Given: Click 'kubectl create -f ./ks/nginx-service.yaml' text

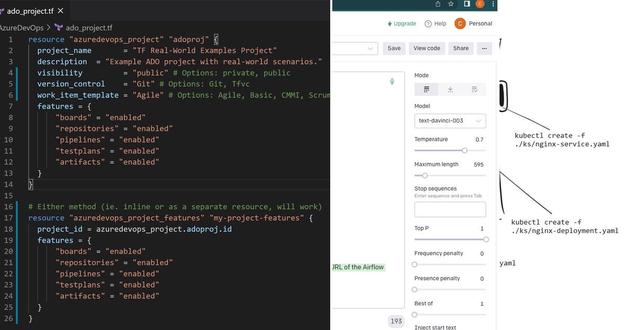Looking at the screenshot, I should click(x=562, y=139).
